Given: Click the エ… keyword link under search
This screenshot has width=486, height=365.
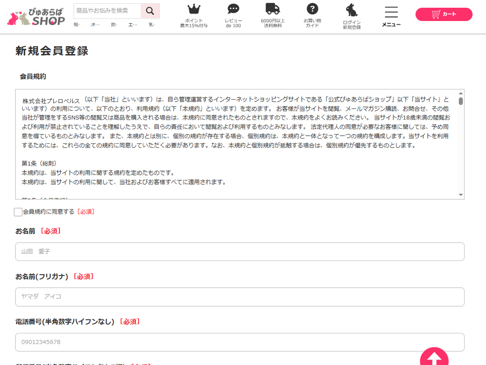Looking at the screenshot, I should [133, 25].
